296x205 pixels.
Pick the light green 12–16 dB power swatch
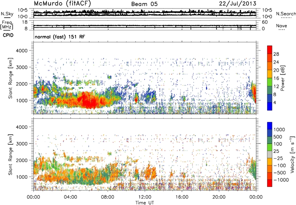click(270, 82)
